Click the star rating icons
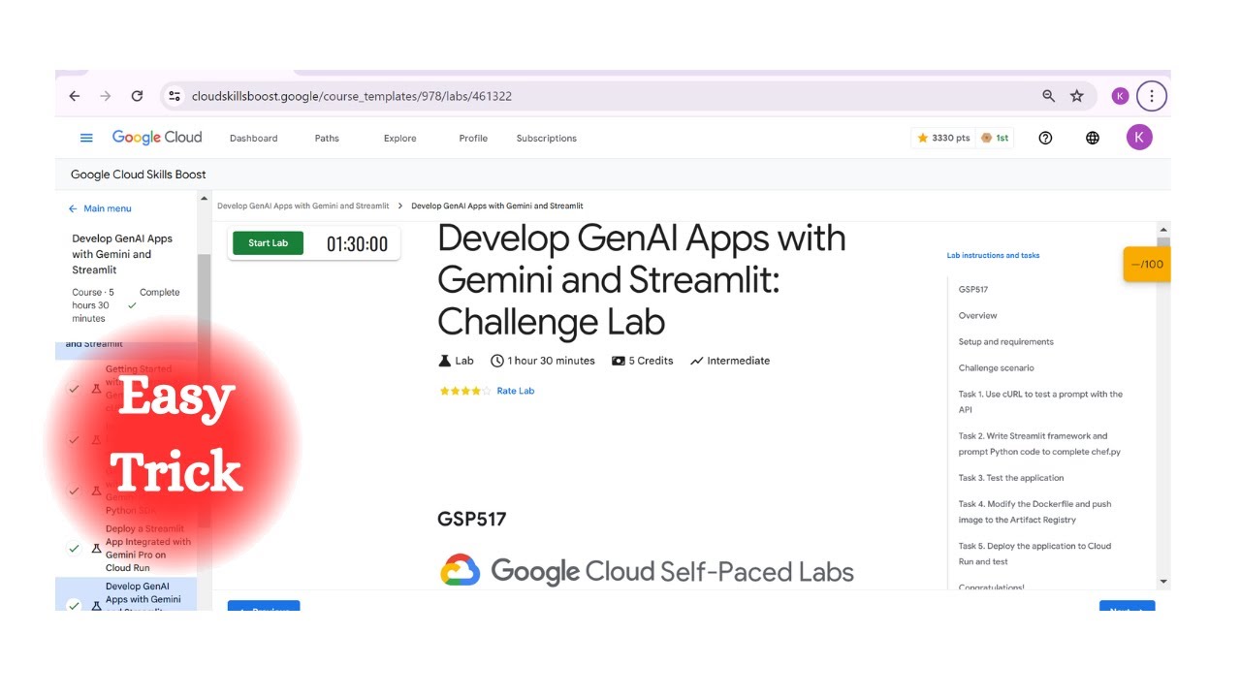The width and height of the screenshot is (1241, 698). [x=464, y=391]
